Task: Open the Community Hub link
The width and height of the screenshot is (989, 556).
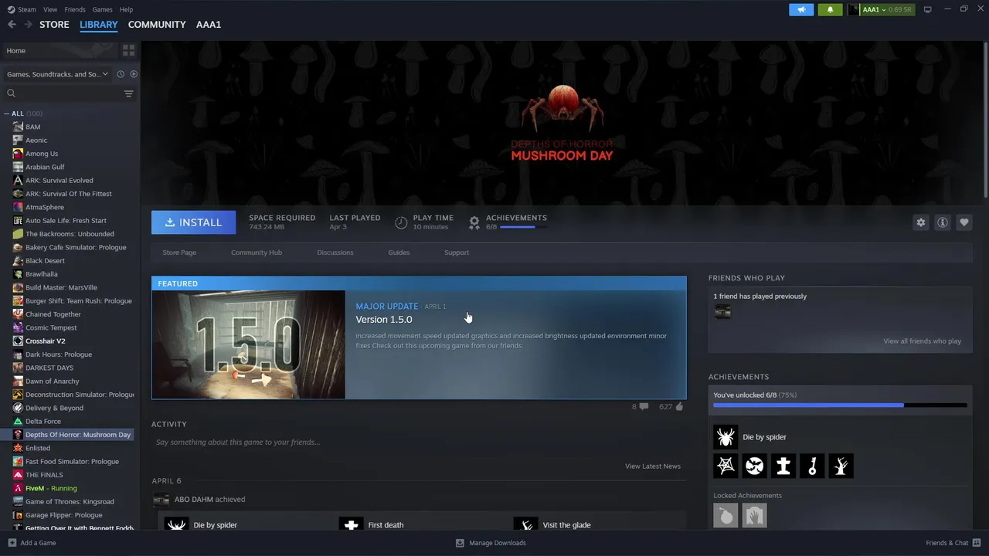Action: tap(257, 253)
